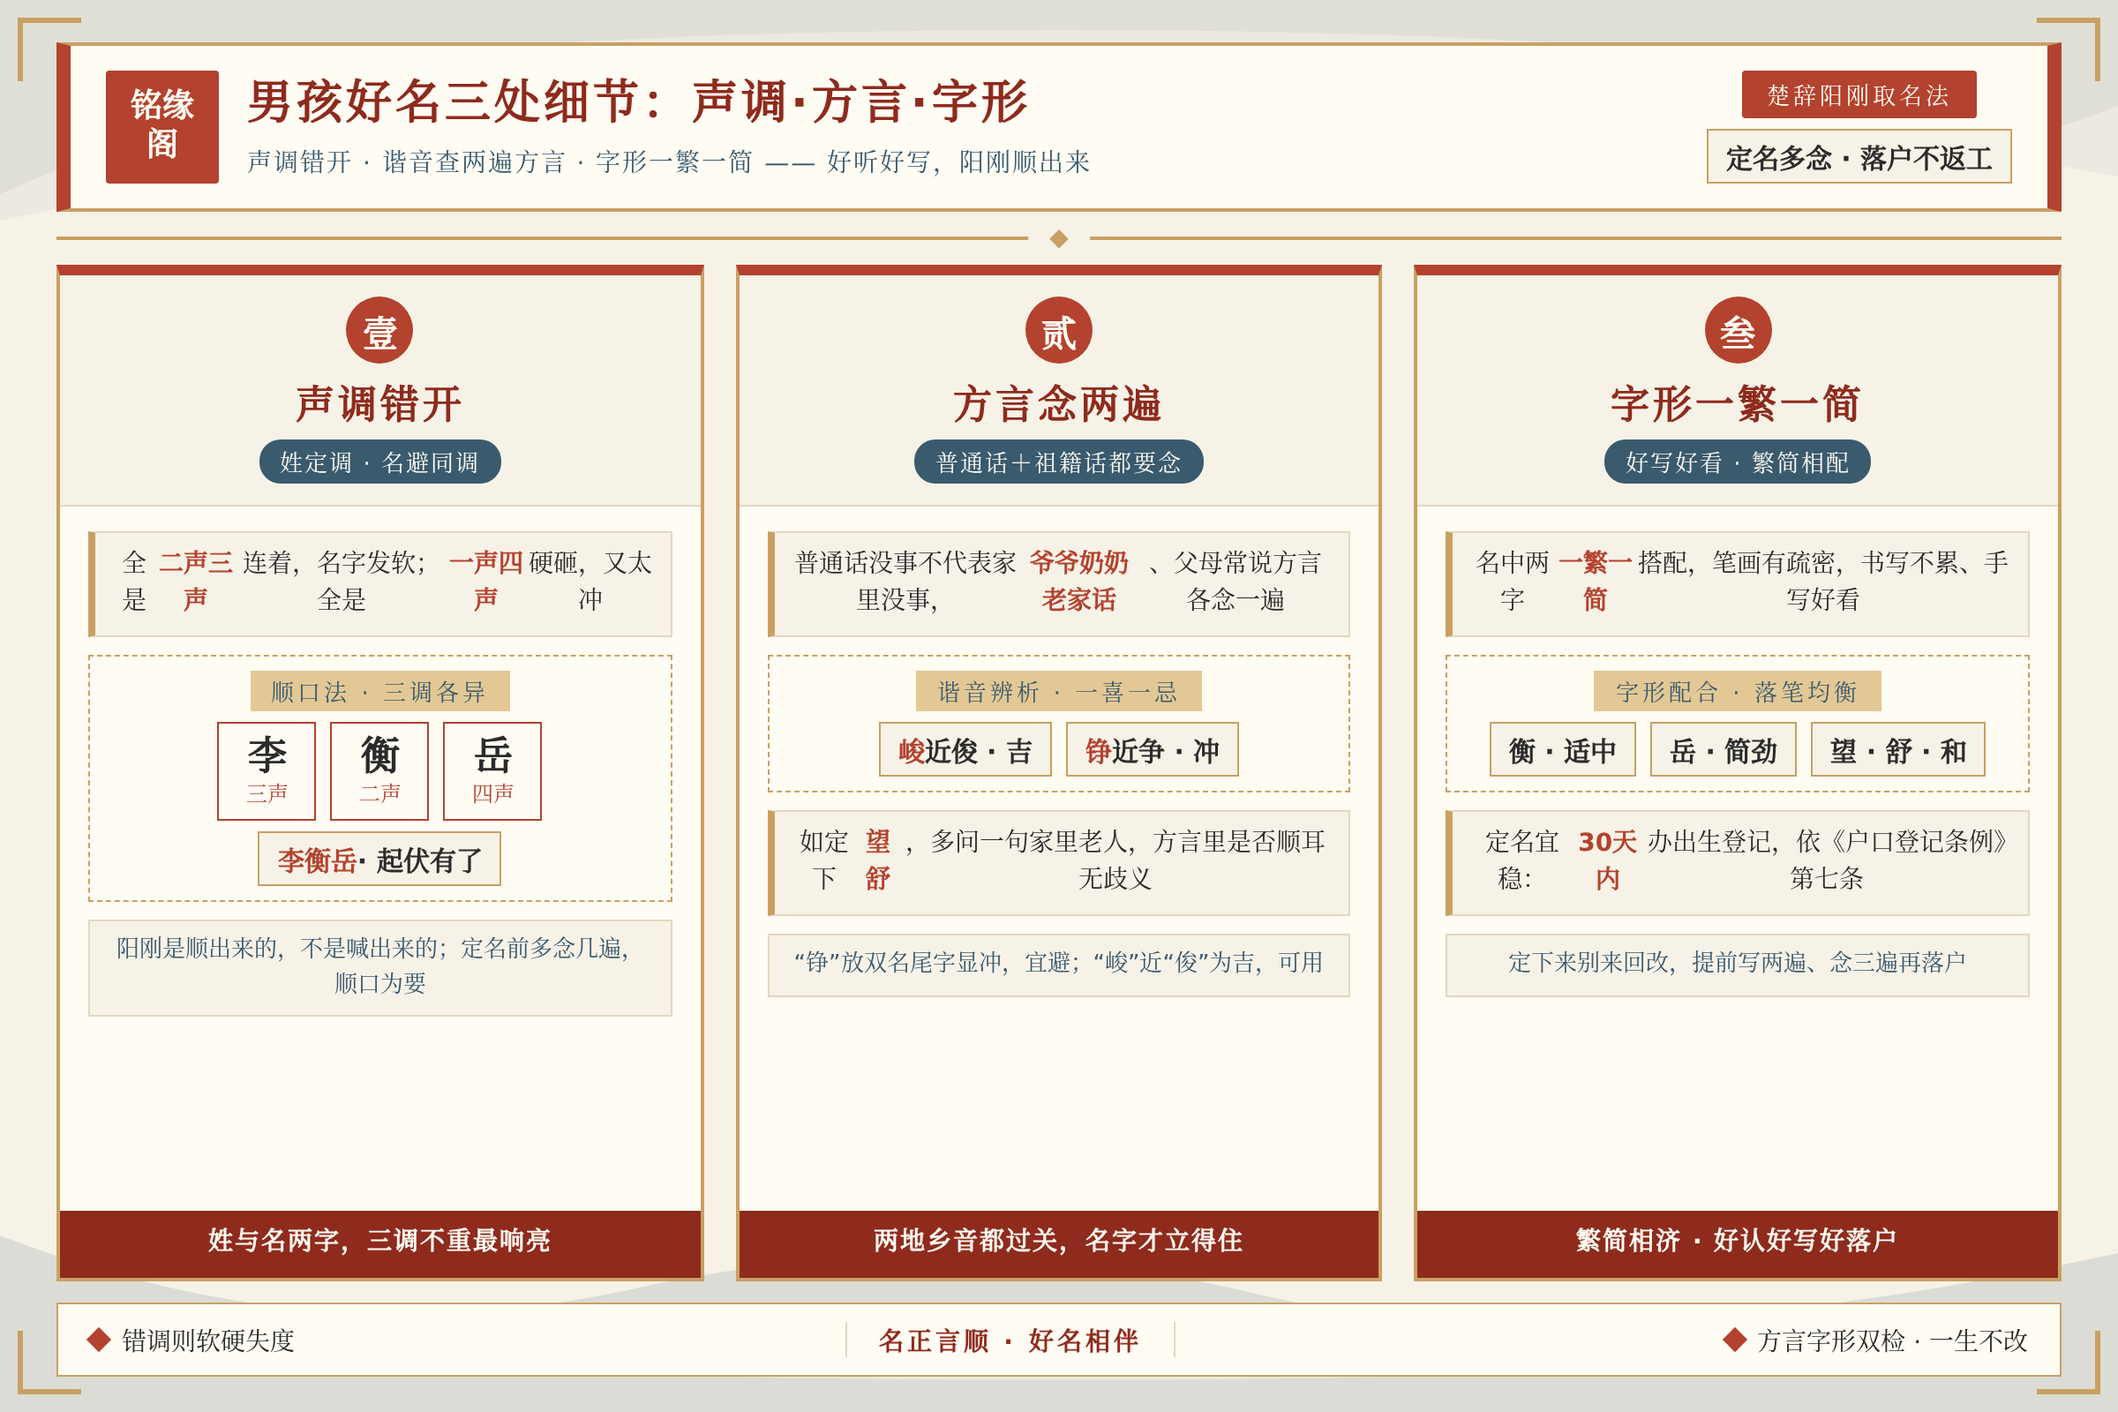Click the 普通话+祖籍话都要念 pill
The width and height of the screenshot is (2118, 1412).
click(x=1058, y=462)
